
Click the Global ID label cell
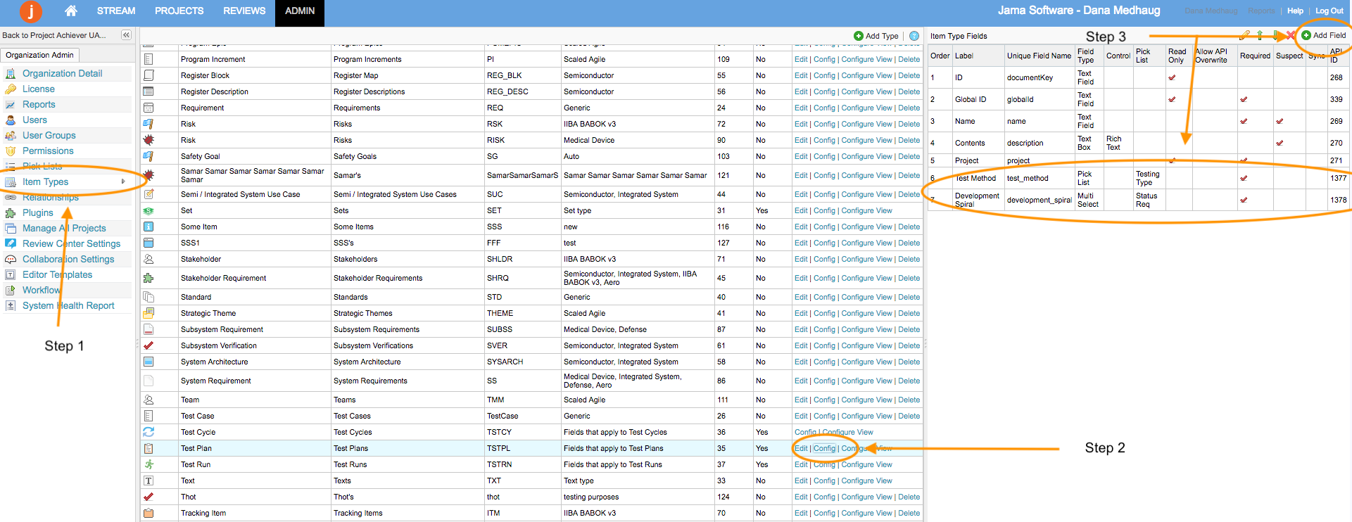point(971,99)
